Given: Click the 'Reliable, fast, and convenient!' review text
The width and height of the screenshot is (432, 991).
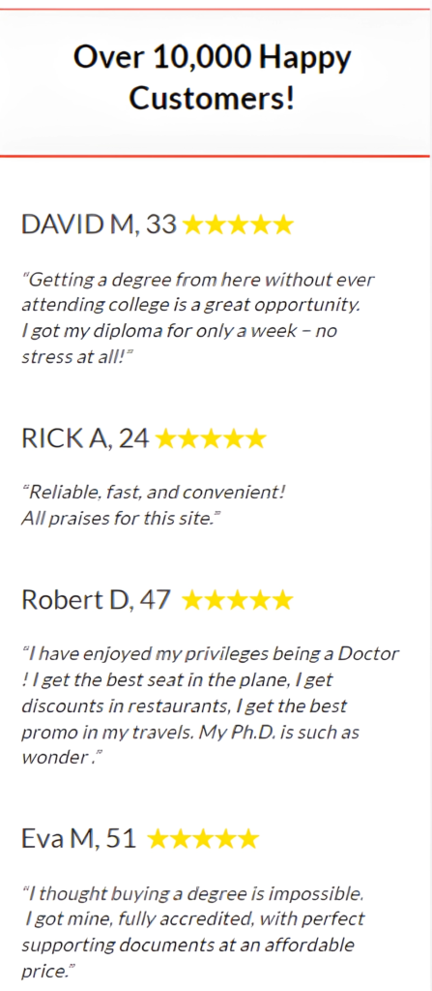Looking at the screenshot, I should tap(152, 505).
